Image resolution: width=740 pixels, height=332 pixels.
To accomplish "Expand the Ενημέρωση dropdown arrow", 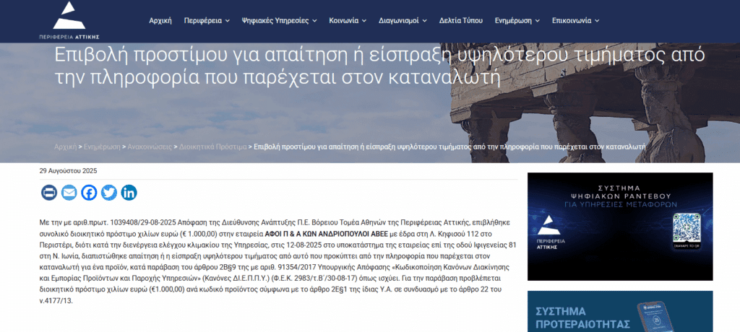I will click(x=538, y=21).
